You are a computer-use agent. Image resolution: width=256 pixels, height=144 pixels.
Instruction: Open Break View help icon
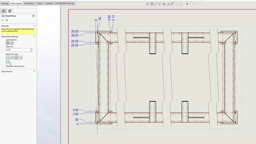pyautogui.click(x=33, y=16)
